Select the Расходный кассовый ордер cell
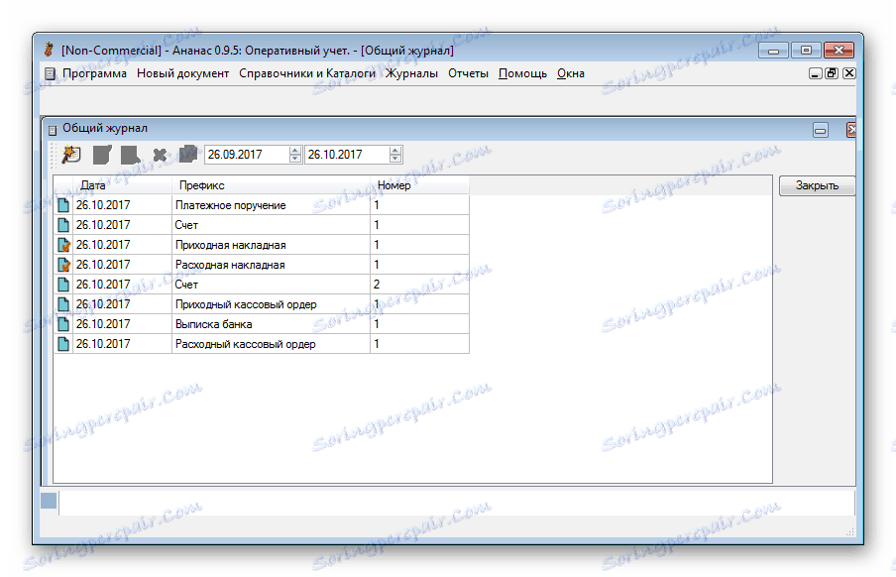The width and height of the screenshot is (896, 577). pos(271,344)
